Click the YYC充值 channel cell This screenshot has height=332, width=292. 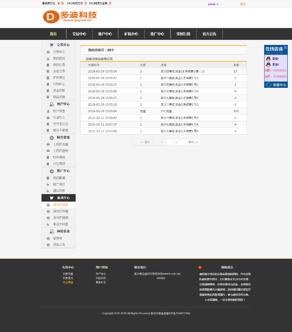click(x=166, y=111)
